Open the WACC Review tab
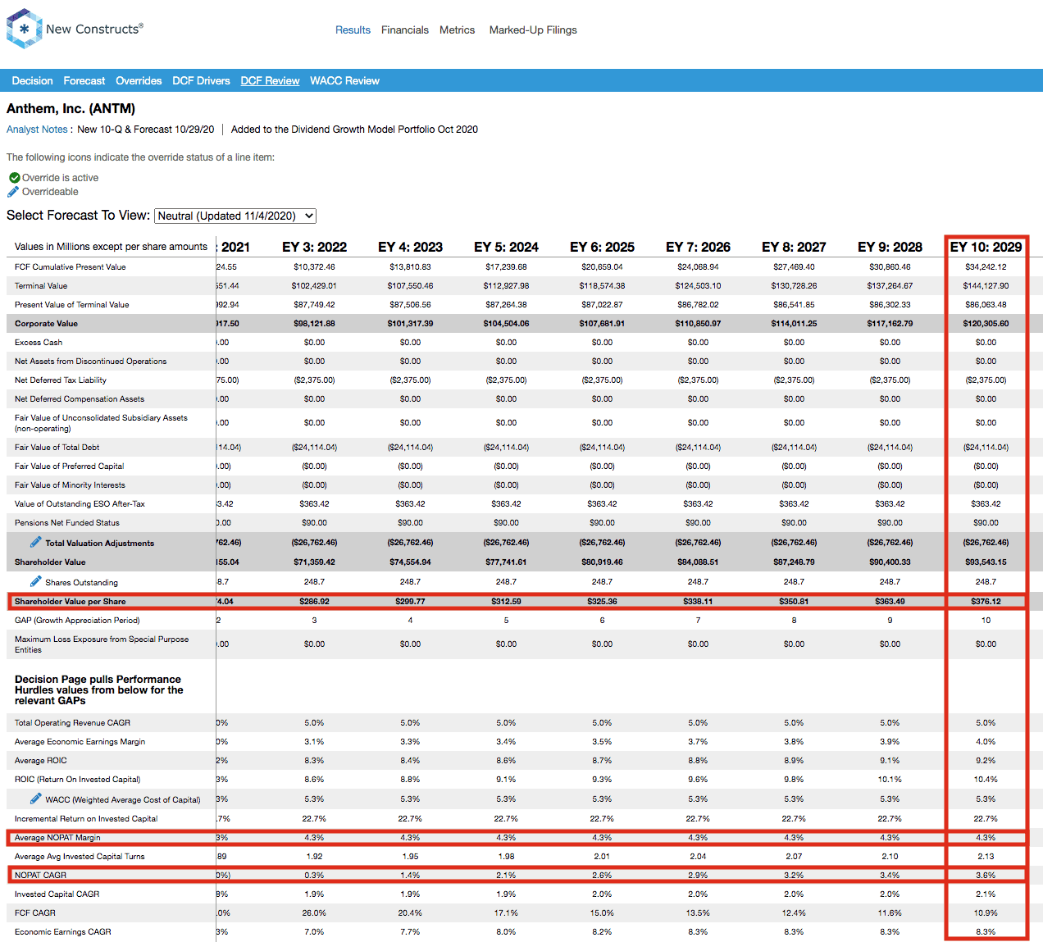The image size is (1043, 942). tap(344, 81)
